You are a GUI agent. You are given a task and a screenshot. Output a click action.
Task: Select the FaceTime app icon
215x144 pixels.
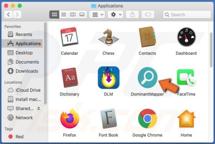[x=186, y=78]
